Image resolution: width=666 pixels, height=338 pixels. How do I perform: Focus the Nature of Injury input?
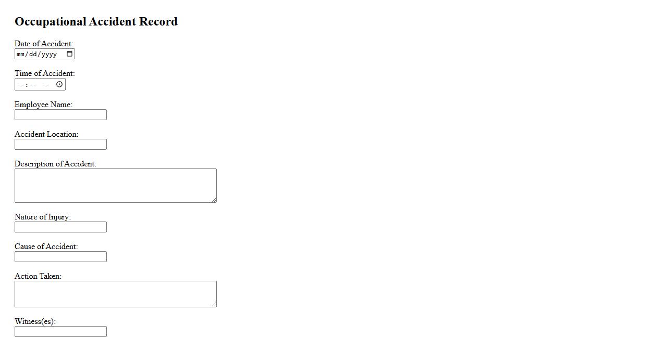click(x=60, y=227)
